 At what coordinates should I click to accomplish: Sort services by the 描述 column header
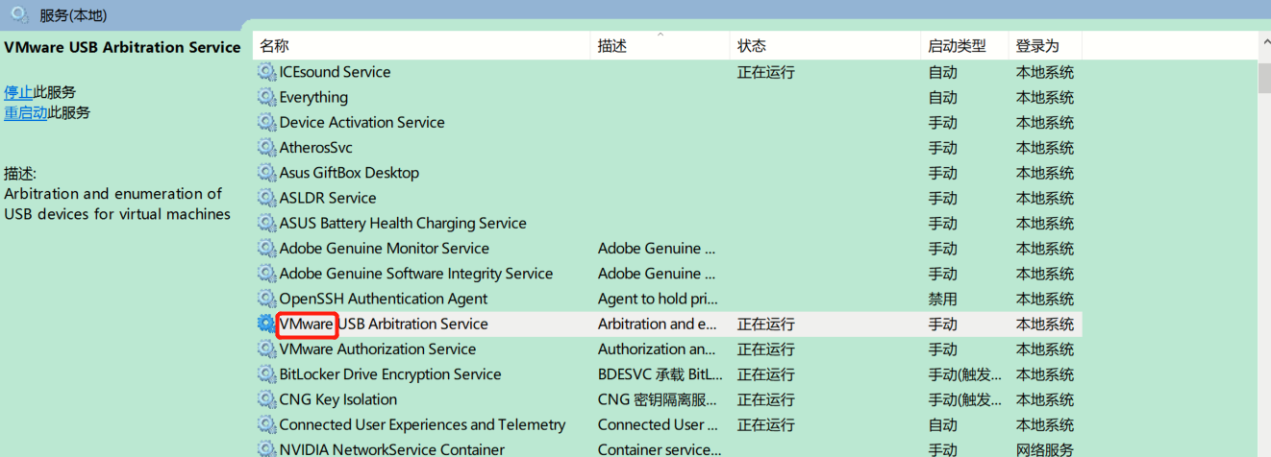(x=612, y=45)
